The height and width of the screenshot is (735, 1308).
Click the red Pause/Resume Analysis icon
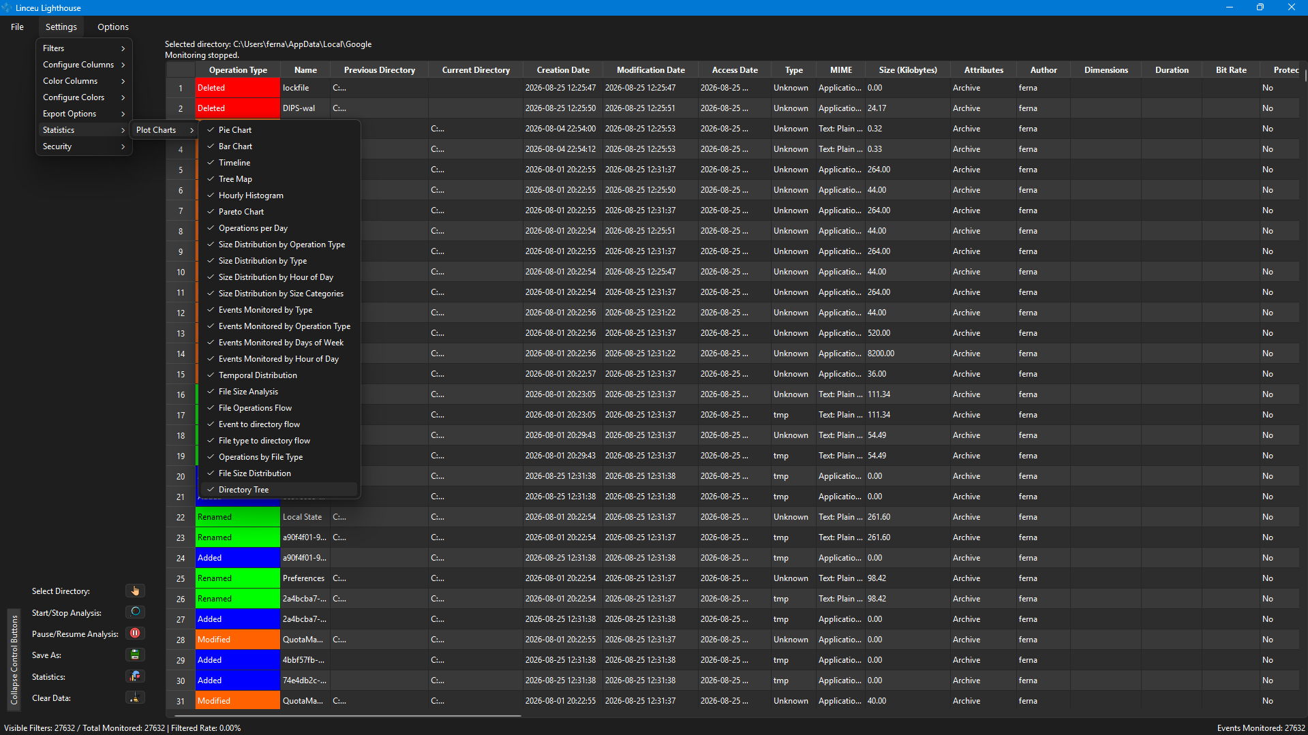135,634
